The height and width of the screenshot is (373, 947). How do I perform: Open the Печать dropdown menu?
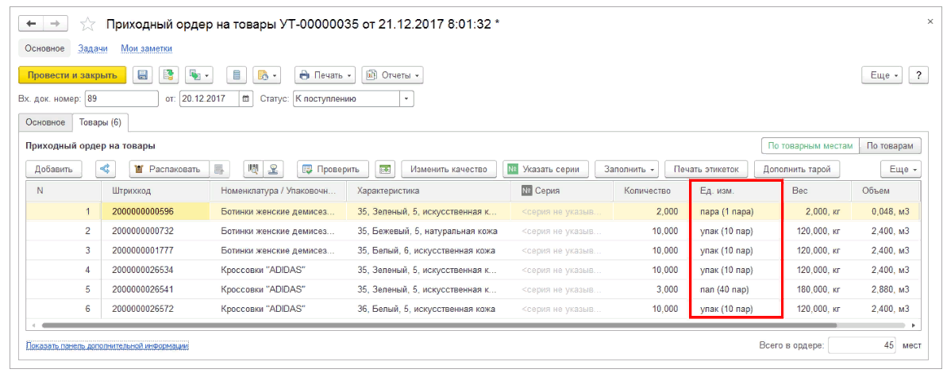click(326, 75)
